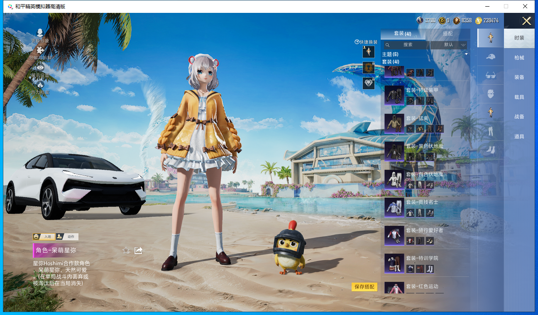Viewport: 538px width, 315px height.
Task: Click the 特战装甲 shoes piece icon
Action: (x=430, y=101)
